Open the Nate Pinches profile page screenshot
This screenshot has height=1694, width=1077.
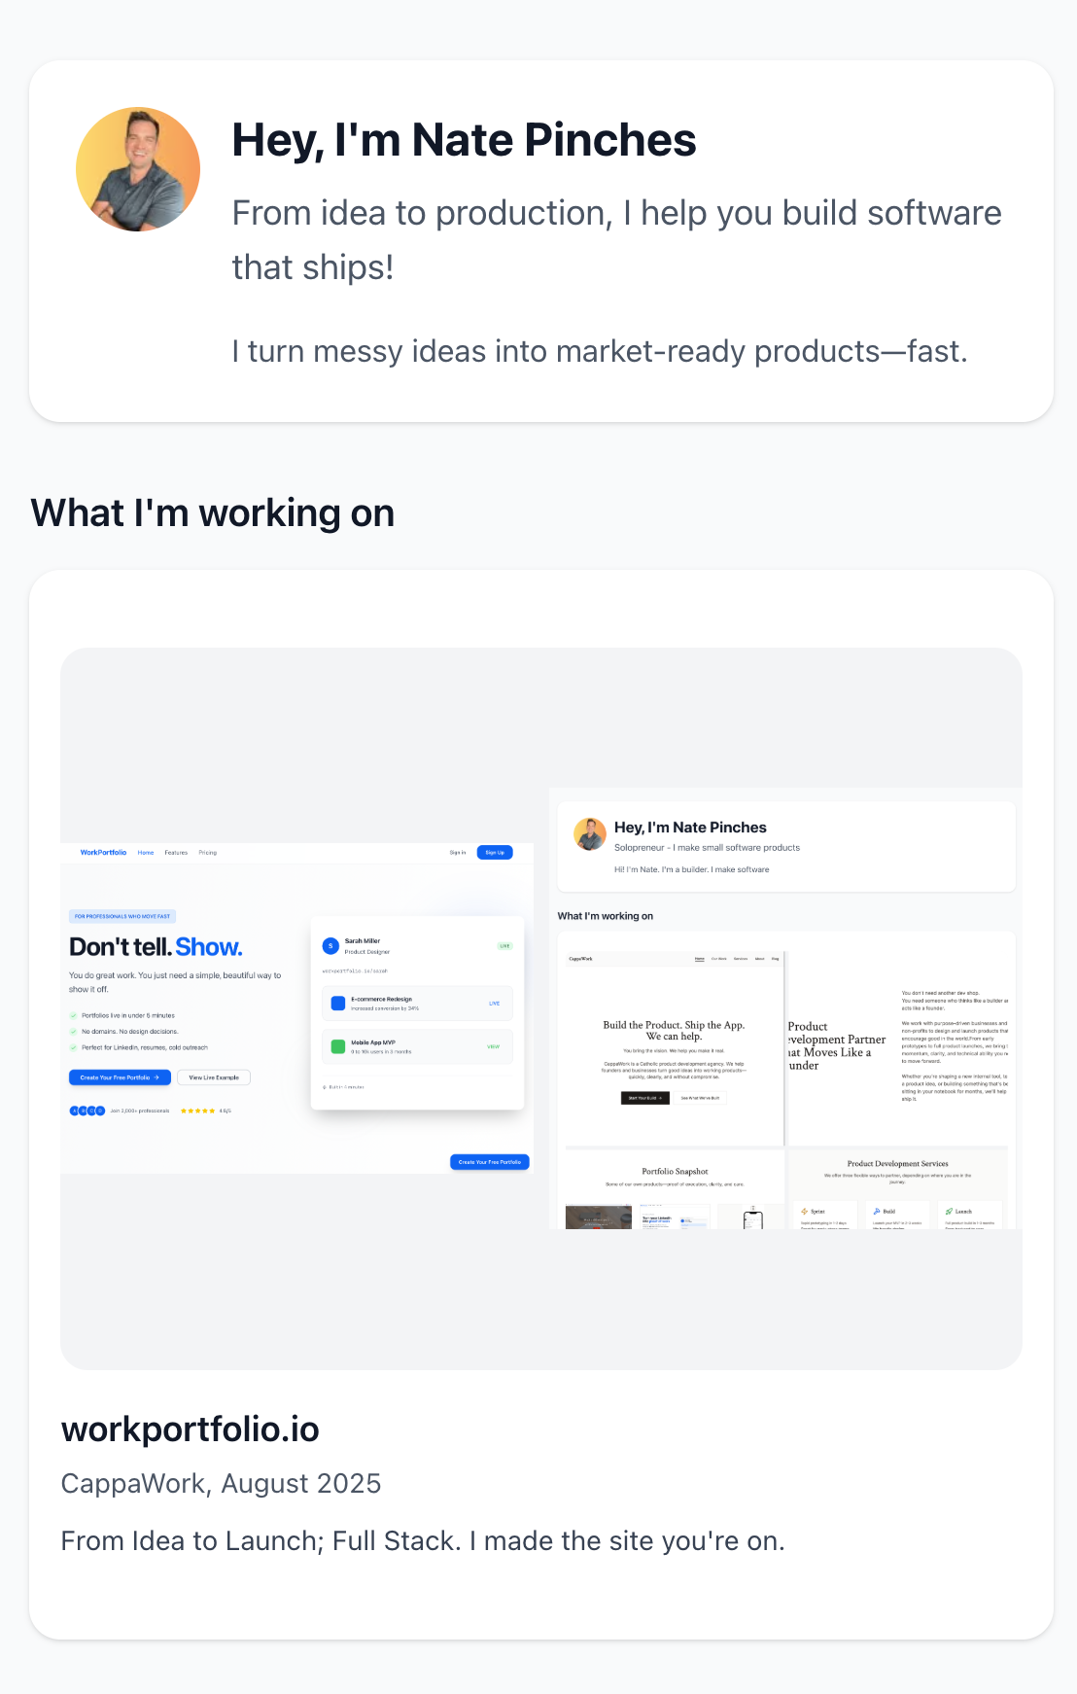[785, 1008]
